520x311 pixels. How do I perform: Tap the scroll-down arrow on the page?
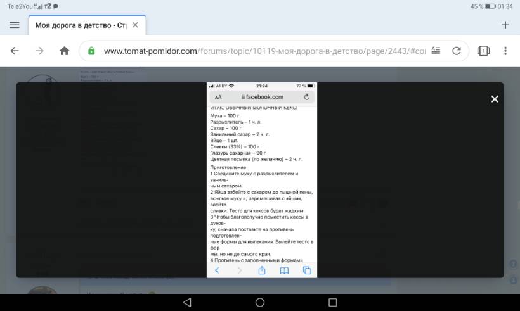coord(512,279)
